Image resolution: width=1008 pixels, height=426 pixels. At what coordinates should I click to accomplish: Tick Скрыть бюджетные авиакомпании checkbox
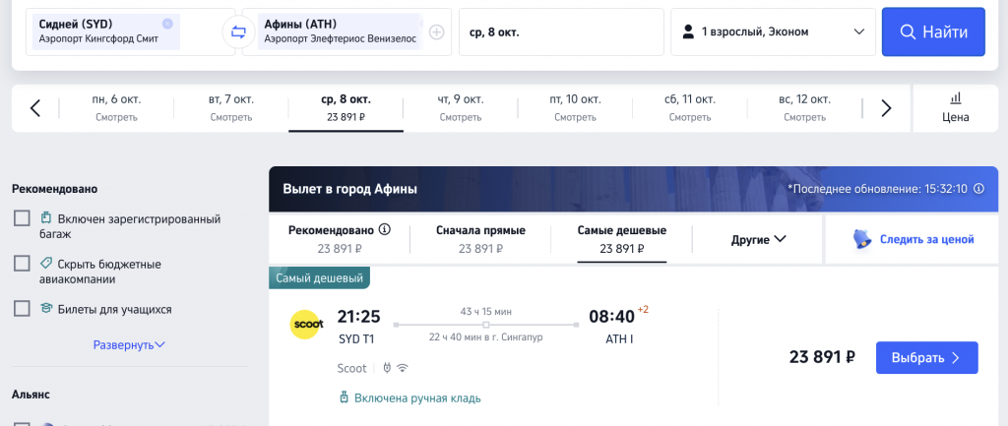coord(22,264)
